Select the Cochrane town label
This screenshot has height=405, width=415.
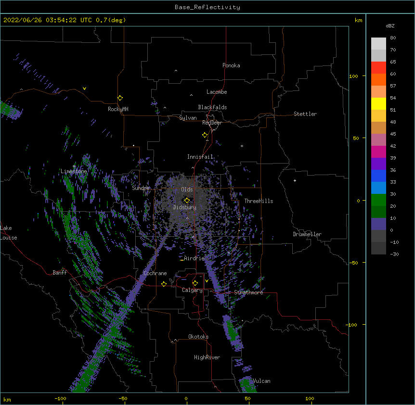[155, 273]
